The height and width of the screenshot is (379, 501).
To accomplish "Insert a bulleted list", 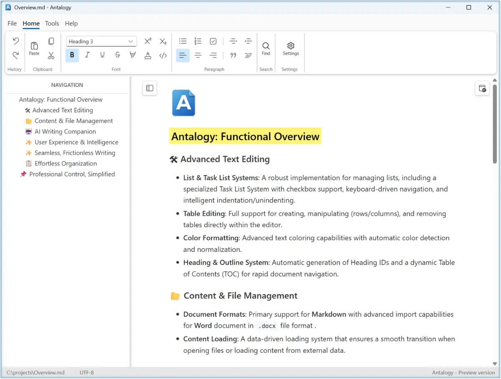I will coord(183,41).
